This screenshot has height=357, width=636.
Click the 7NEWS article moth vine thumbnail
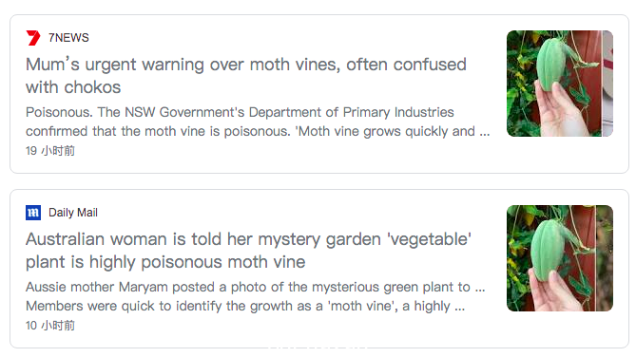pos(560,84)
